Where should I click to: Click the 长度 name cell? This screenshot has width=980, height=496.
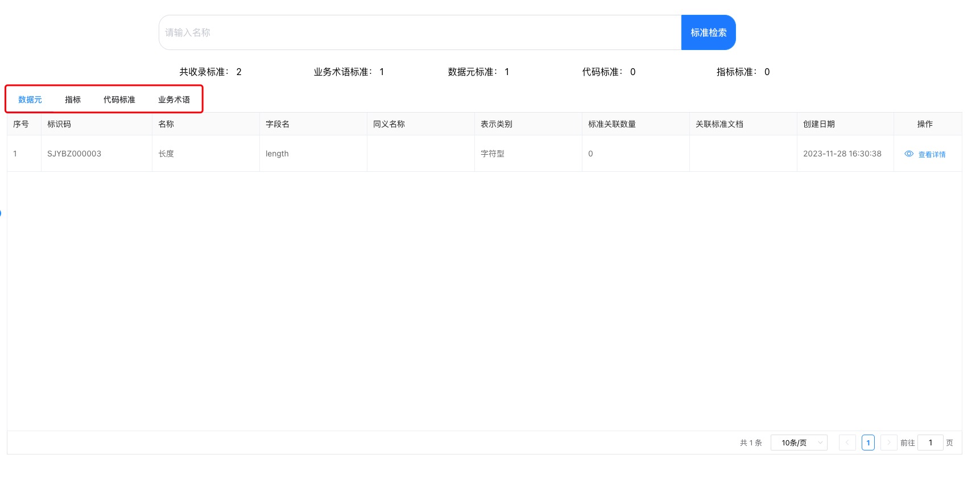[206, 154]
